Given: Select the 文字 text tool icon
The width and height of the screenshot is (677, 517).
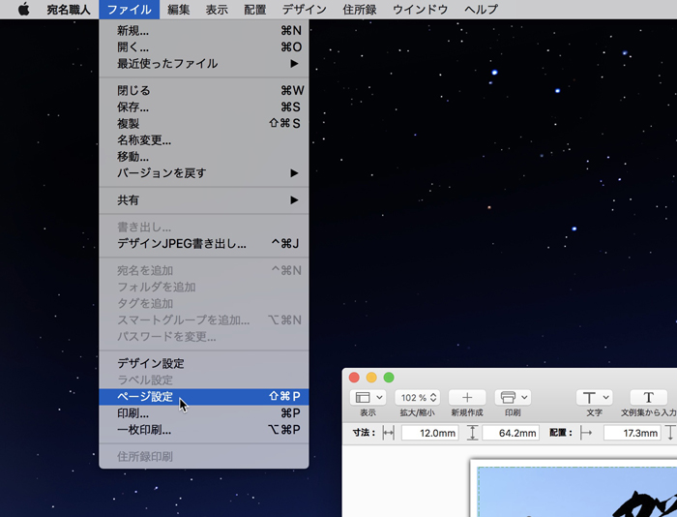Looking at the screenshot, I should 594,397.
